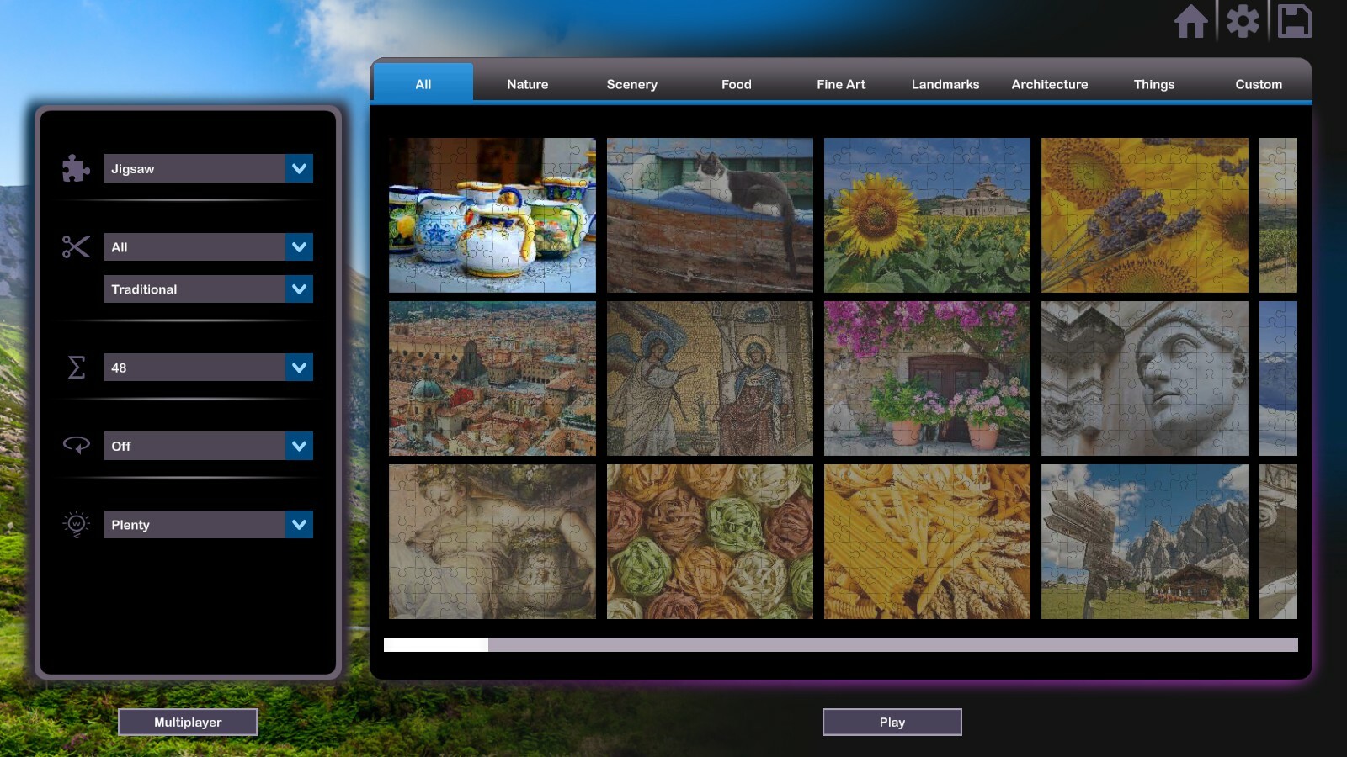
Task: Pick the lavender on sunflowers puzzle
Action: [1145, 215]
